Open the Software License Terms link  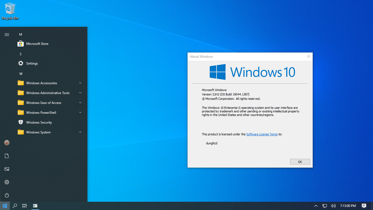262,134
